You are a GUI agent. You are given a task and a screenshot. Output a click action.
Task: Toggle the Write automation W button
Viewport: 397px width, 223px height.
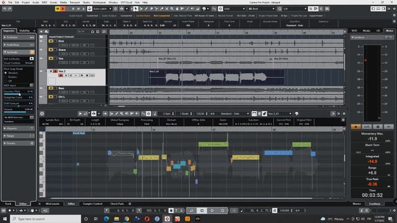(x=78, y=9)
